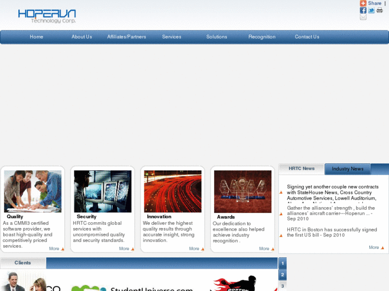389x291 pixels.
Task: Switch to the HRTC News tab
Action: (x=301, y=169)
